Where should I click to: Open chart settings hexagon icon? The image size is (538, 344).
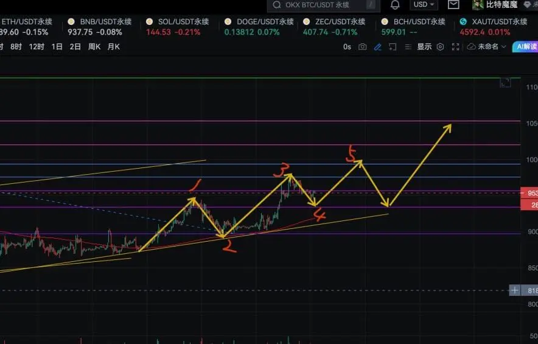click(440, 47)
